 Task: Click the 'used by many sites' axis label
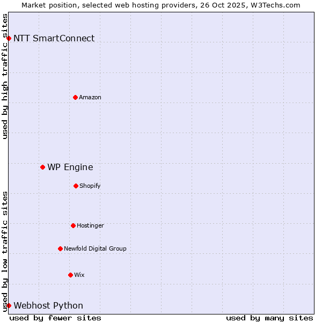click(269, 318)
